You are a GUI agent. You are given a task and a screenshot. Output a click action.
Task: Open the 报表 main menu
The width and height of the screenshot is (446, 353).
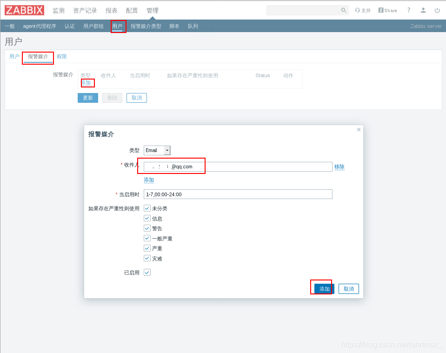point(112,11)
